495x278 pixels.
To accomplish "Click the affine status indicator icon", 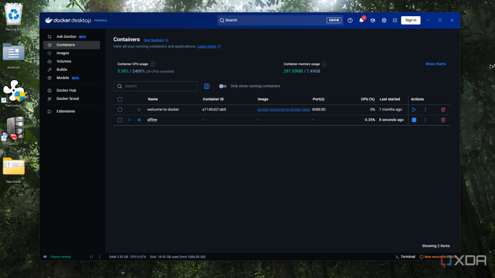I will [x=139, y=120].
